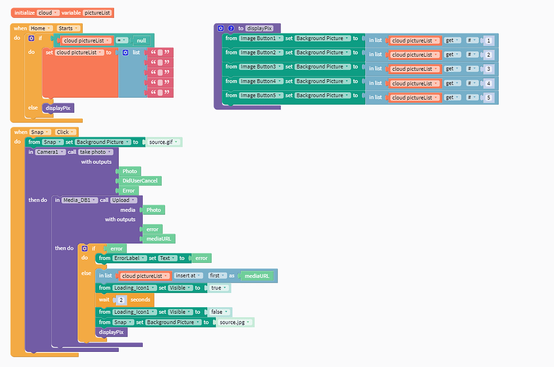Image resolution: width=554 pixels, height=367 pixels.
Task: Click the index number 5 field
Action: tap(489, 98)
